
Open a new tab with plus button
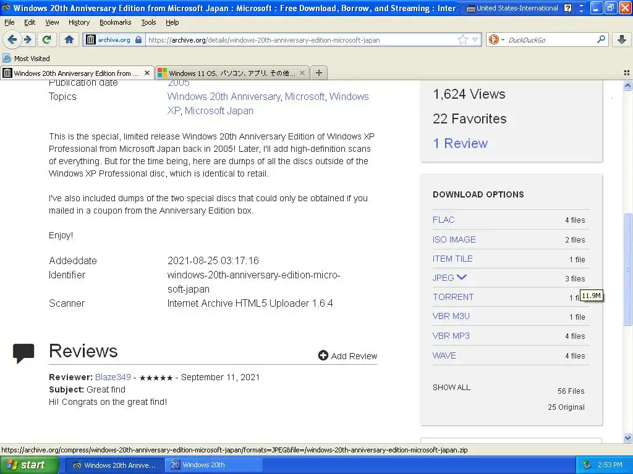319,73
